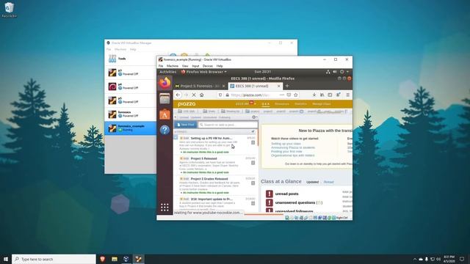470x264 pixels.
Task: Click Windows taskbar search box
Action: [x=54, y=259]
